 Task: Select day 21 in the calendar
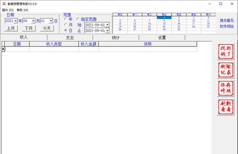[x=150, y=27]
